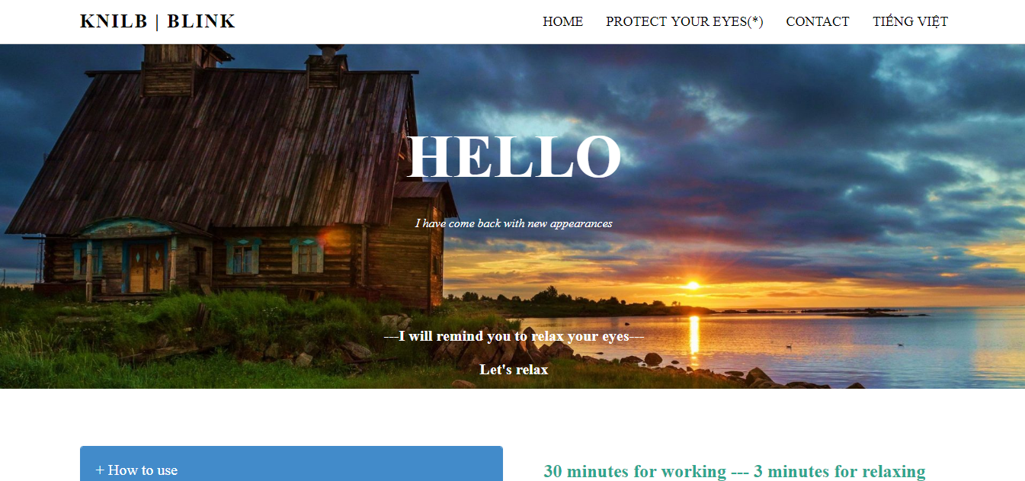
Task: Click the blue-framed window on the cabin
Action: point(243,258)
